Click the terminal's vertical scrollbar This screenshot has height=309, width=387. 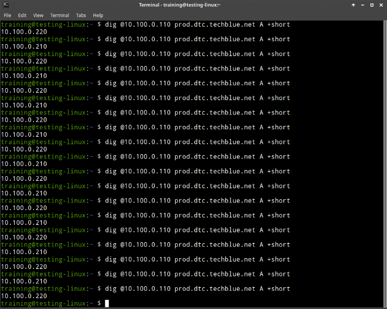385,164
